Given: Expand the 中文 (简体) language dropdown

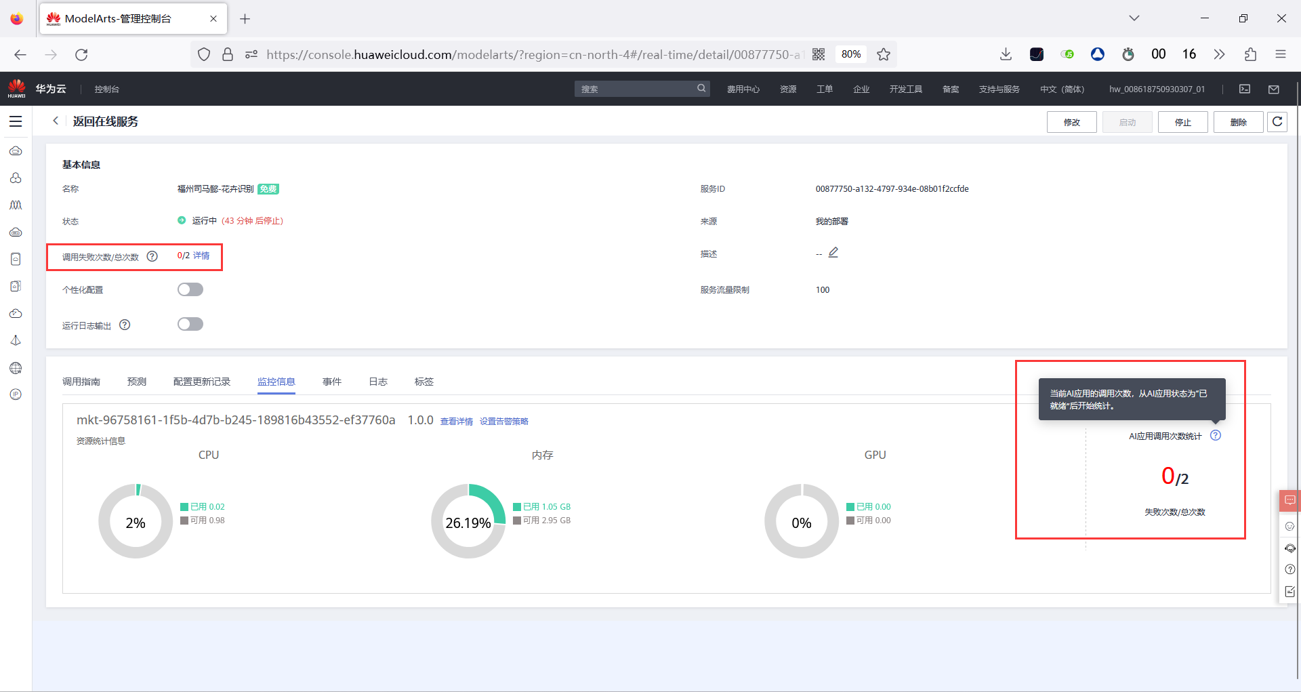Looking at the screenshot, I should click(1062, 89).
